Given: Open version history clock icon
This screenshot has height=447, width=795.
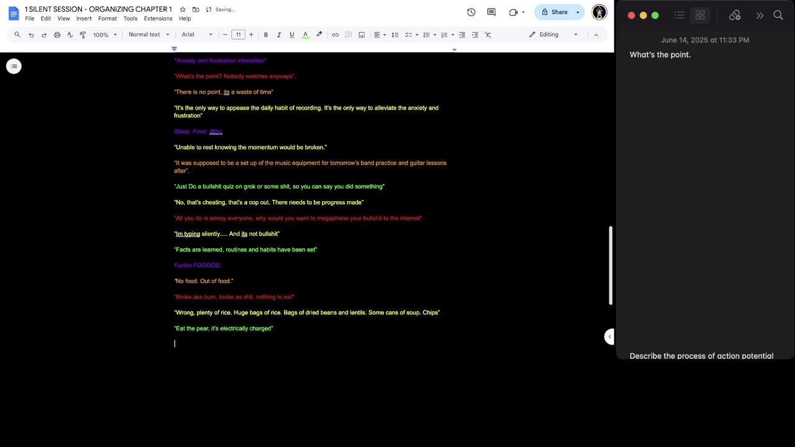Looking at the screenshot, I should [x=471, y=12].
